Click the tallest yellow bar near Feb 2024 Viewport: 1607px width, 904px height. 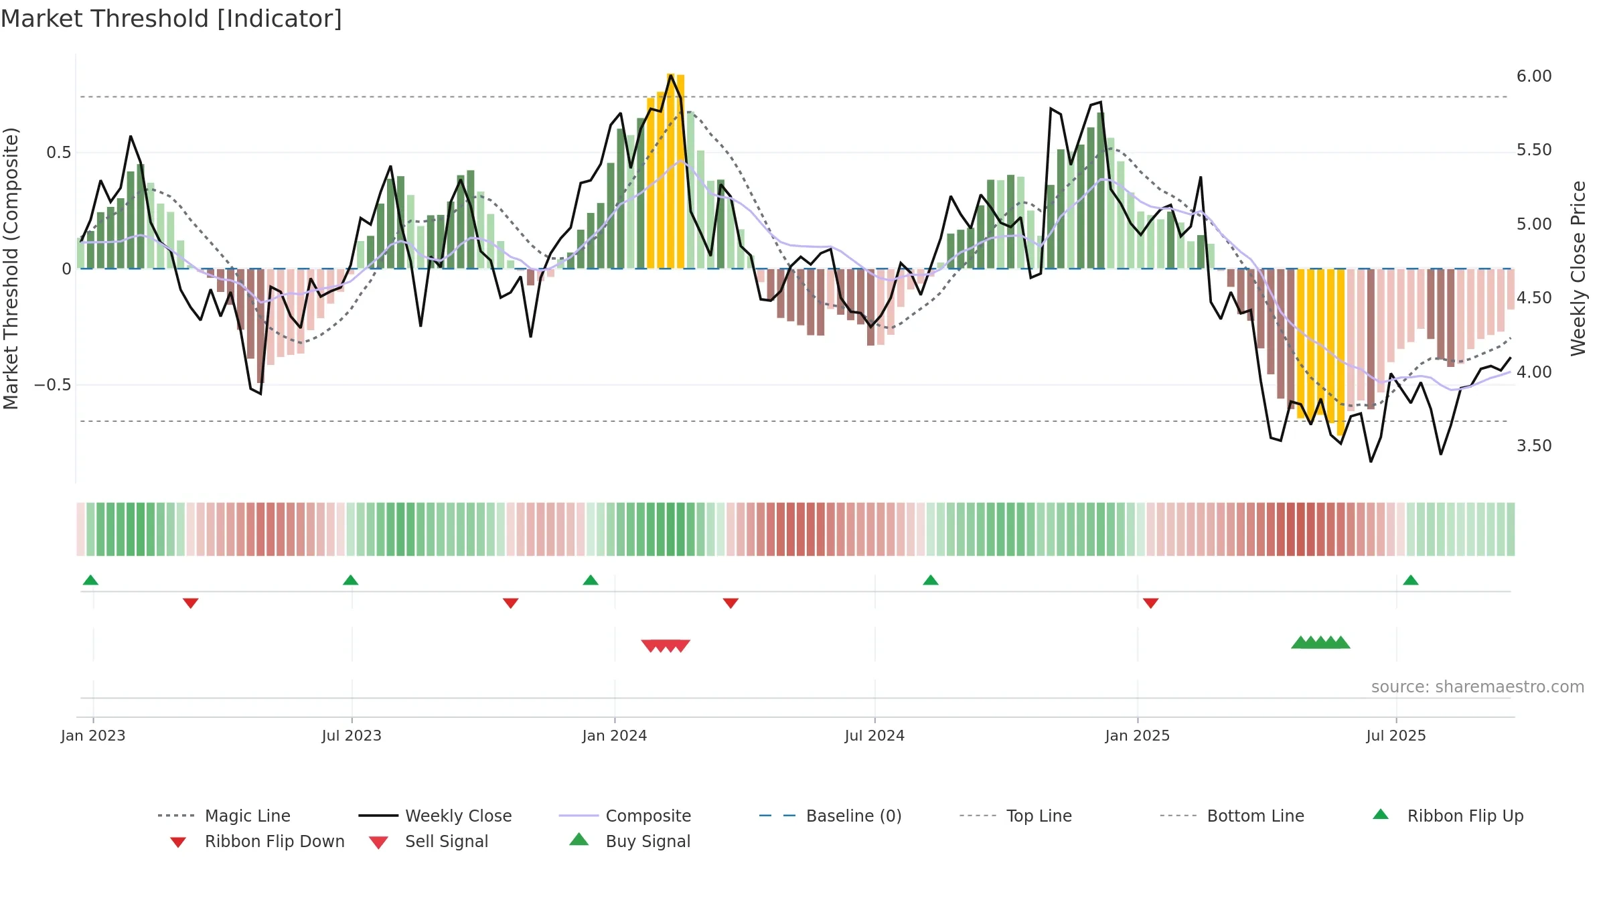click(x=670, y=171)
